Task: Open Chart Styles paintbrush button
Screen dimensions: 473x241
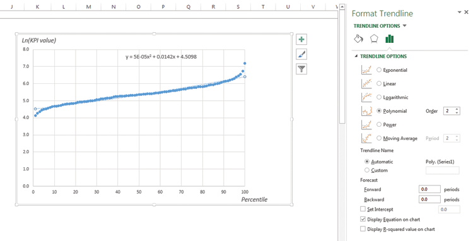Action: (x=301, y=54)
